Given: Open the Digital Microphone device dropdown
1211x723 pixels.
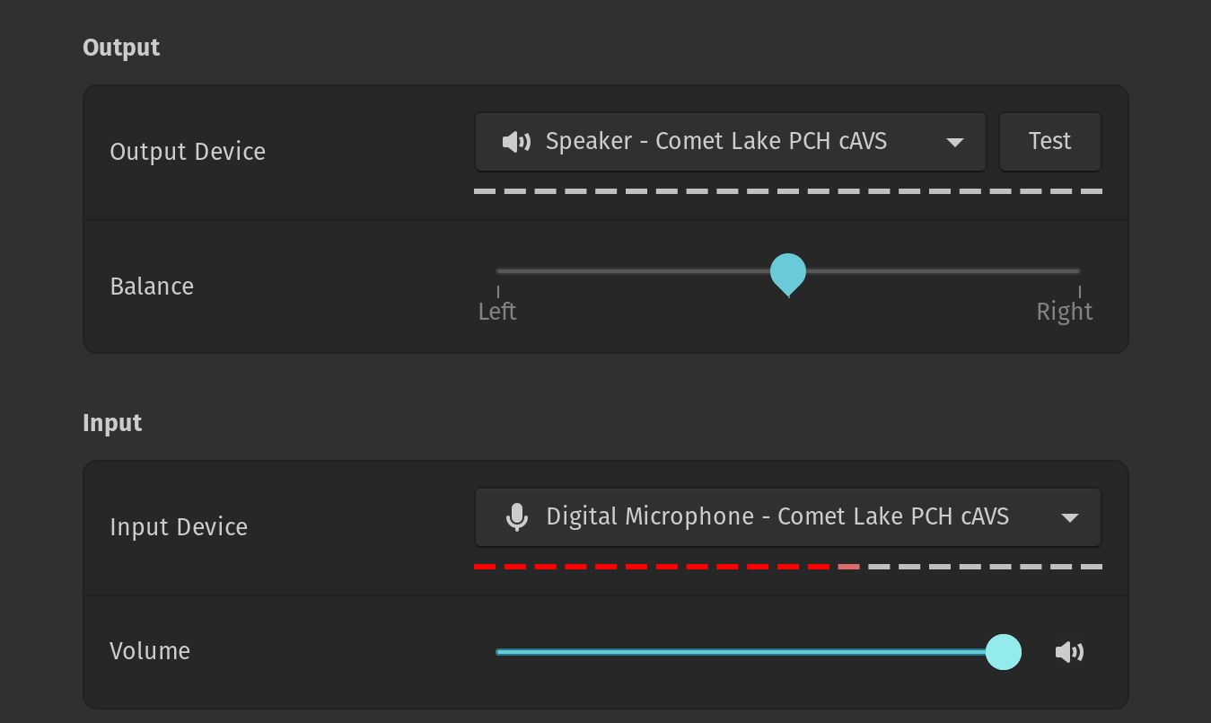Looking at the screenshot, I should 787,516.
